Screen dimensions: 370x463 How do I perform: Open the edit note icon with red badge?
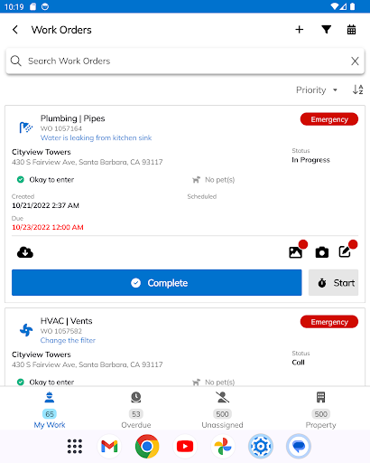point(345,251)
